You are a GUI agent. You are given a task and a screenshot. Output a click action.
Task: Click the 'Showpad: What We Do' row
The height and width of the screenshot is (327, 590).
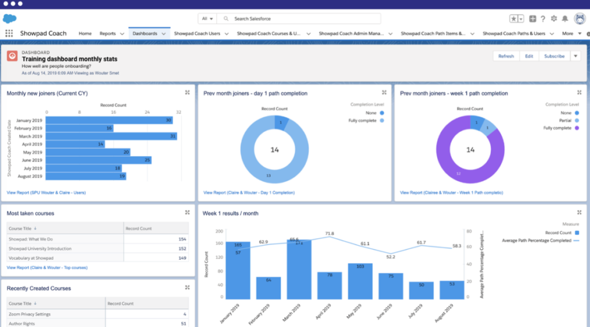(x=98, y=239)
